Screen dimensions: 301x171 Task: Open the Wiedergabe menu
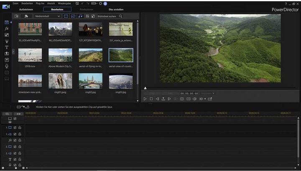click(64, 3)
